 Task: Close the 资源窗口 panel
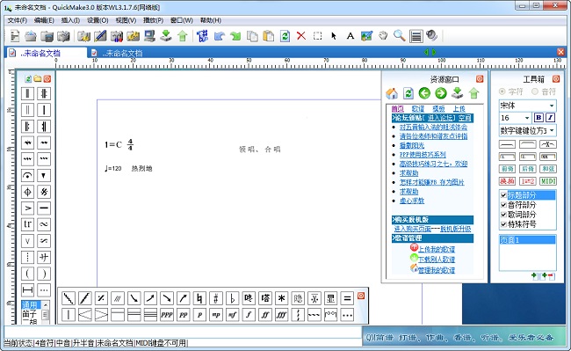[480, 78]
